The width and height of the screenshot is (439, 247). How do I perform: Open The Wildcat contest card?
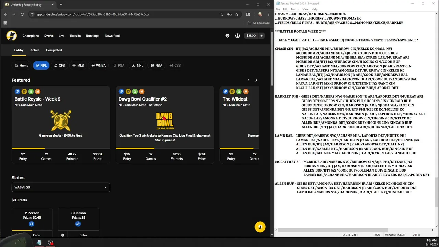pos(239,125)
